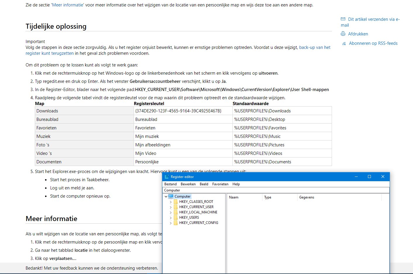
Task: Click the 'Mijn muziek' table cell
Action: (183, 136)
